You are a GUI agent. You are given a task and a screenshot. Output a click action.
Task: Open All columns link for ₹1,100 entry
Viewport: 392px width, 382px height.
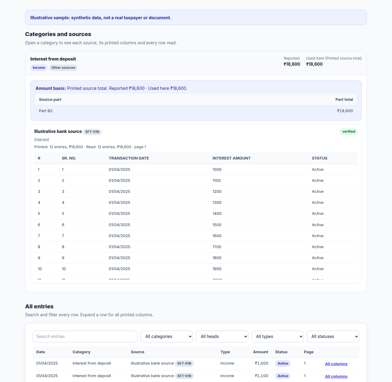pyautogui.click(x=336, y=376)
